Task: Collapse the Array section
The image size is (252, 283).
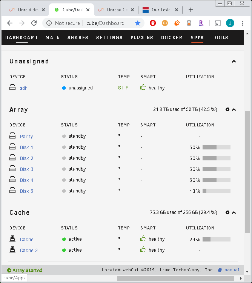Action: [x=234, y=109]
